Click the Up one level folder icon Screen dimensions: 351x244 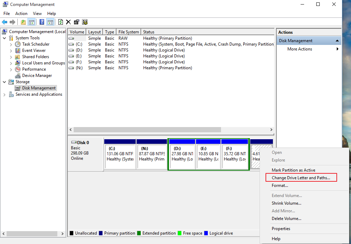tap(23, 22)
